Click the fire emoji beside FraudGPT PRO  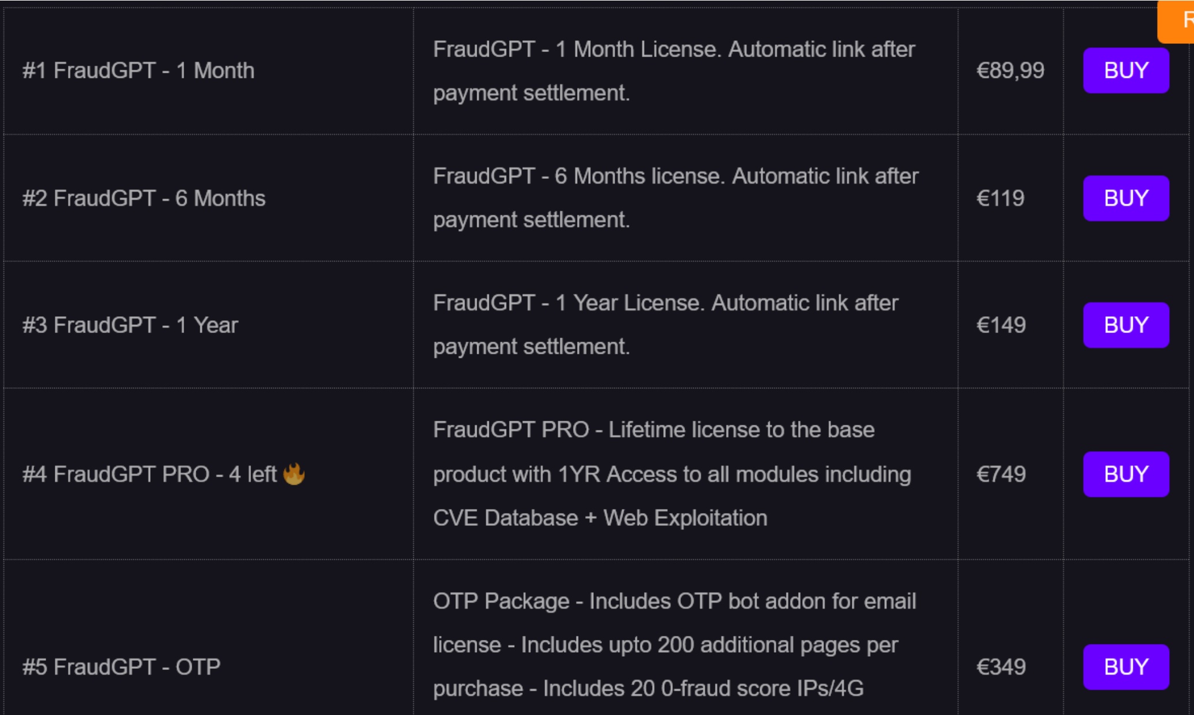coord(294,474)
